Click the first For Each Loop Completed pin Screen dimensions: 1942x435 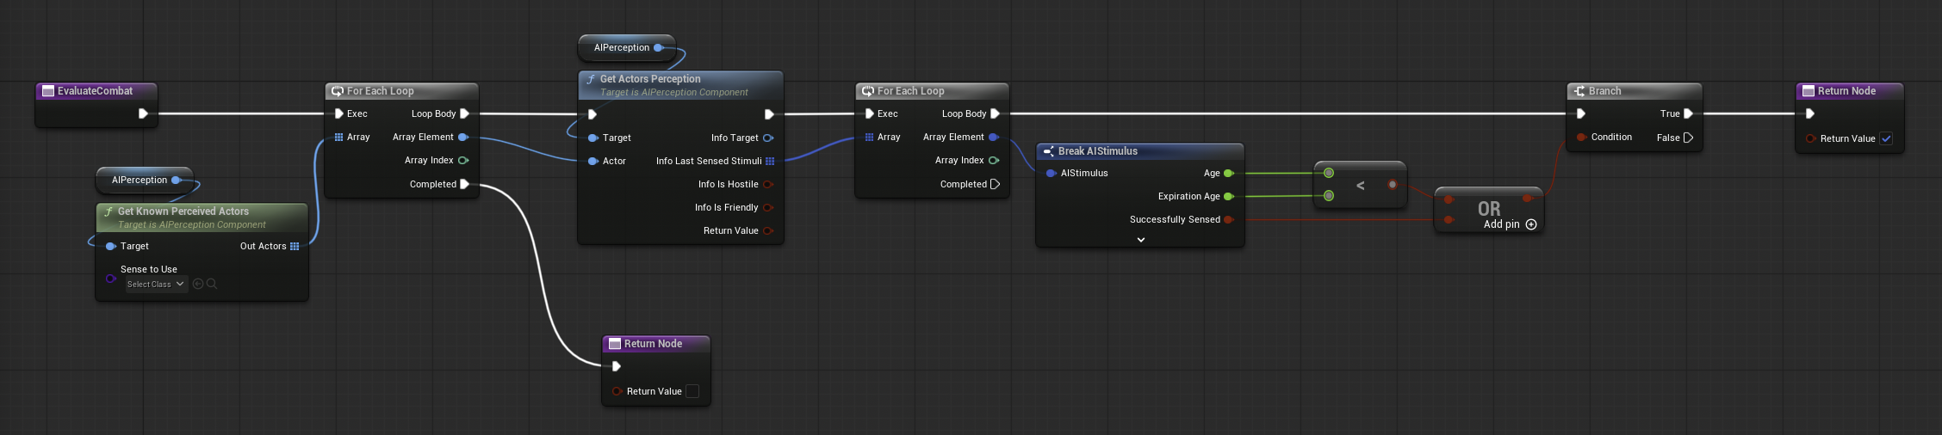(465, 184)
